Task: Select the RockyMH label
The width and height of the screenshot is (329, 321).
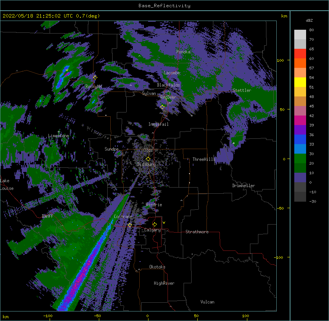Action: click(x=94, y=86)
